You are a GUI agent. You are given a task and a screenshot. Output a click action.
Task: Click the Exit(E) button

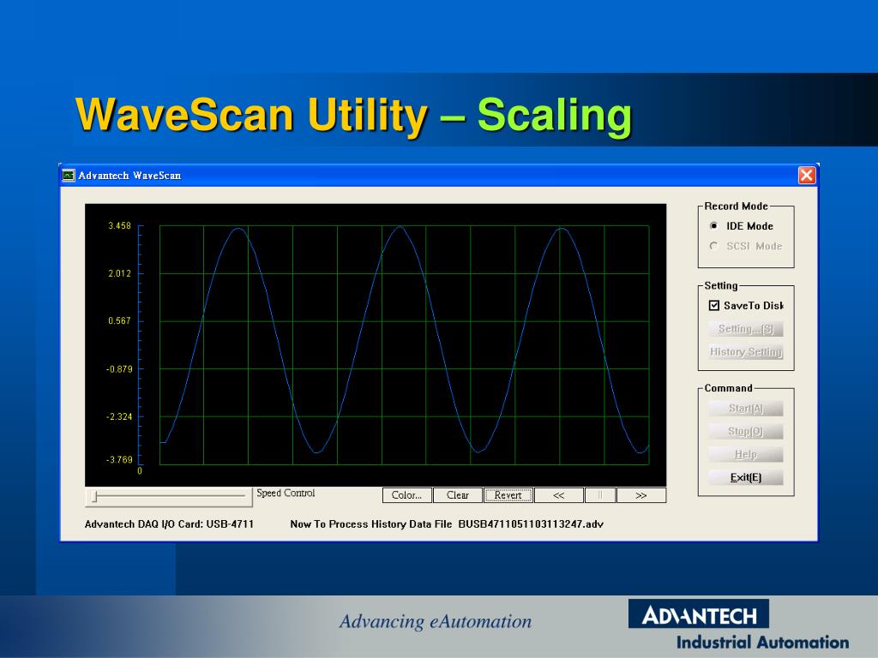746,477
